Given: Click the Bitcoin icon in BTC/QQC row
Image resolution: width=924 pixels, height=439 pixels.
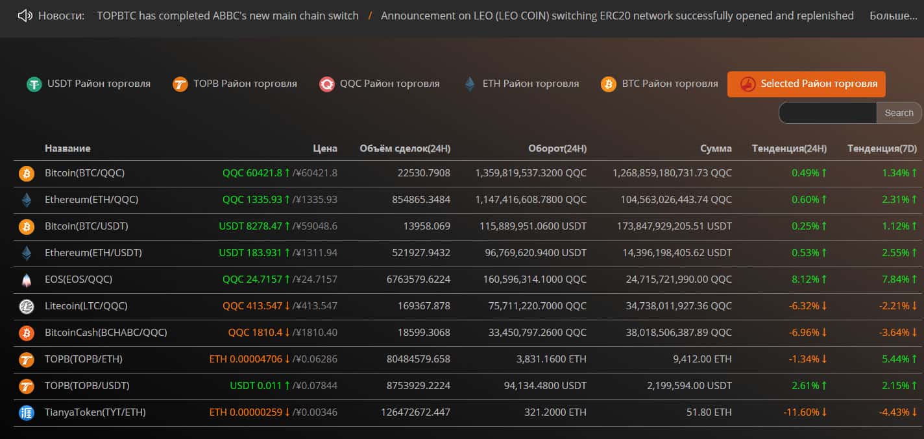Looking at the screenshot, I should pyautogui.click(x=27, y=173).
